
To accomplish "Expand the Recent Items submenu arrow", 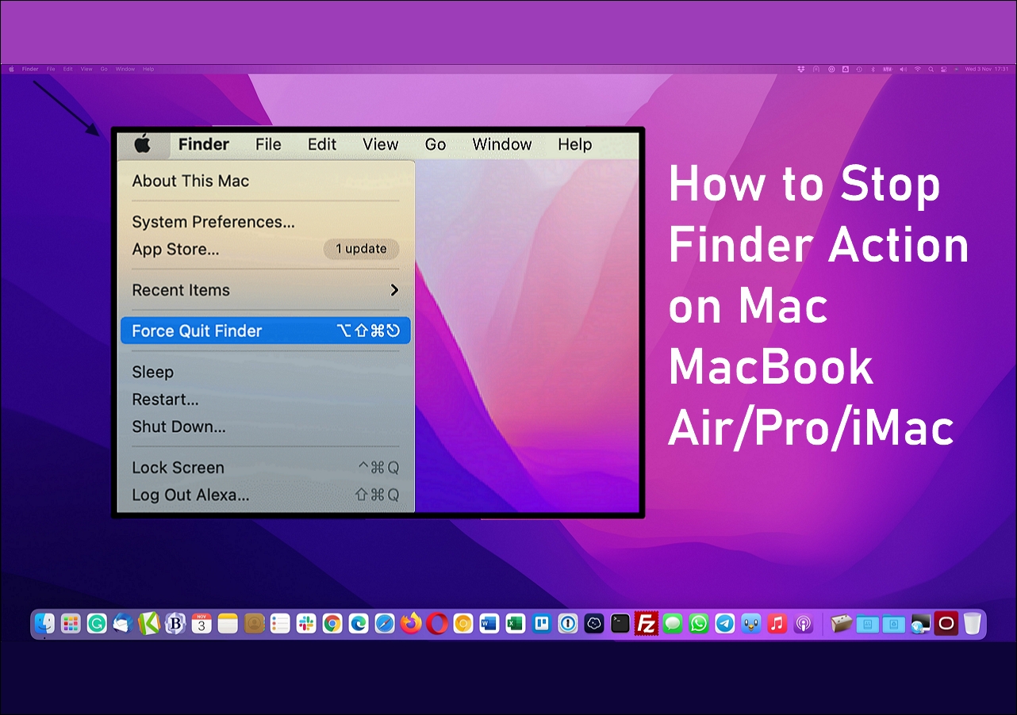I will 394,290.
